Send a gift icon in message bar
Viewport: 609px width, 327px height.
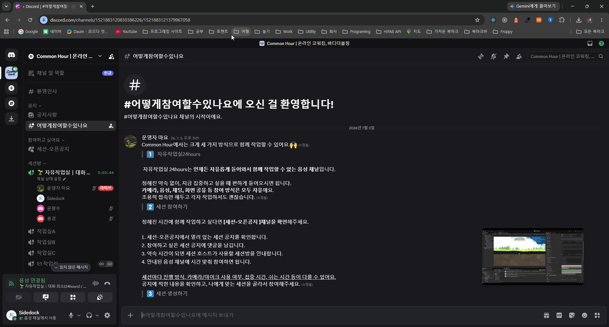click(547, 315)
